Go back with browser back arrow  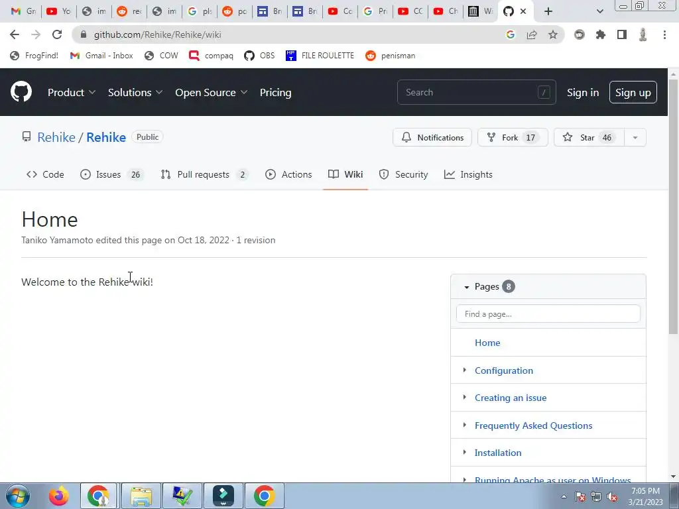[15, 34]
